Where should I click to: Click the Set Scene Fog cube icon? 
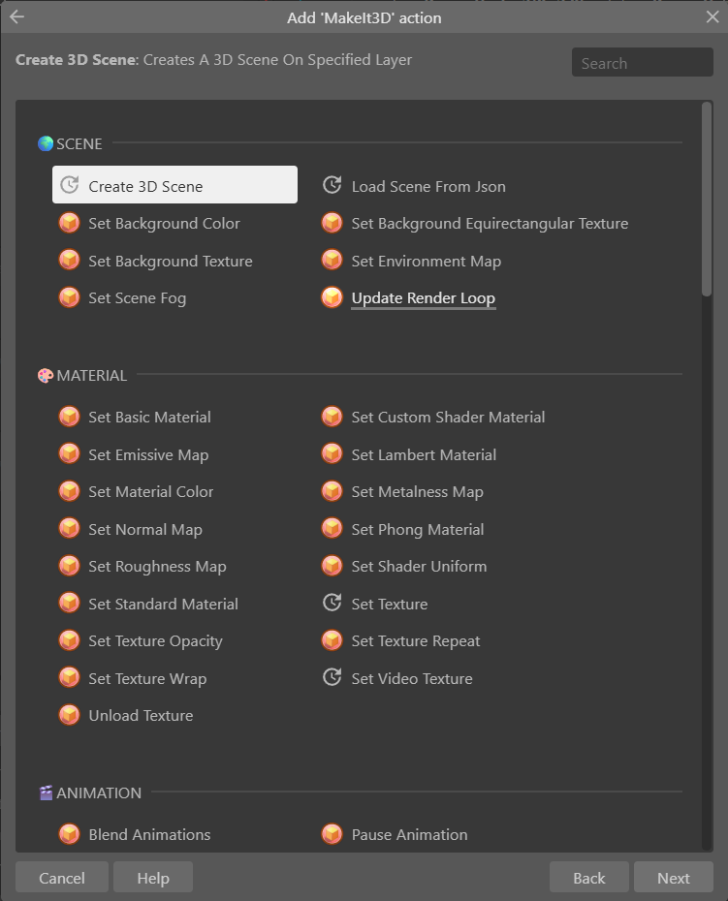pyautogui.click(x=70, y=297)
